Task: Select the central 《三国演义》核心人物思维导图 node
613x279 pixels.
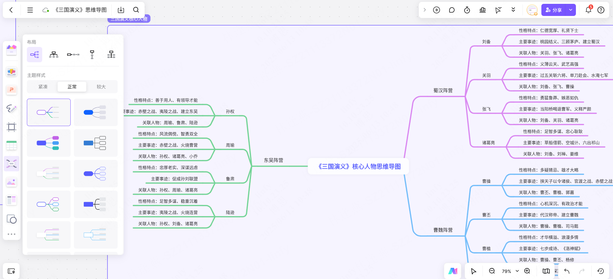Action: pyautogui.click(x=358, y=166)
